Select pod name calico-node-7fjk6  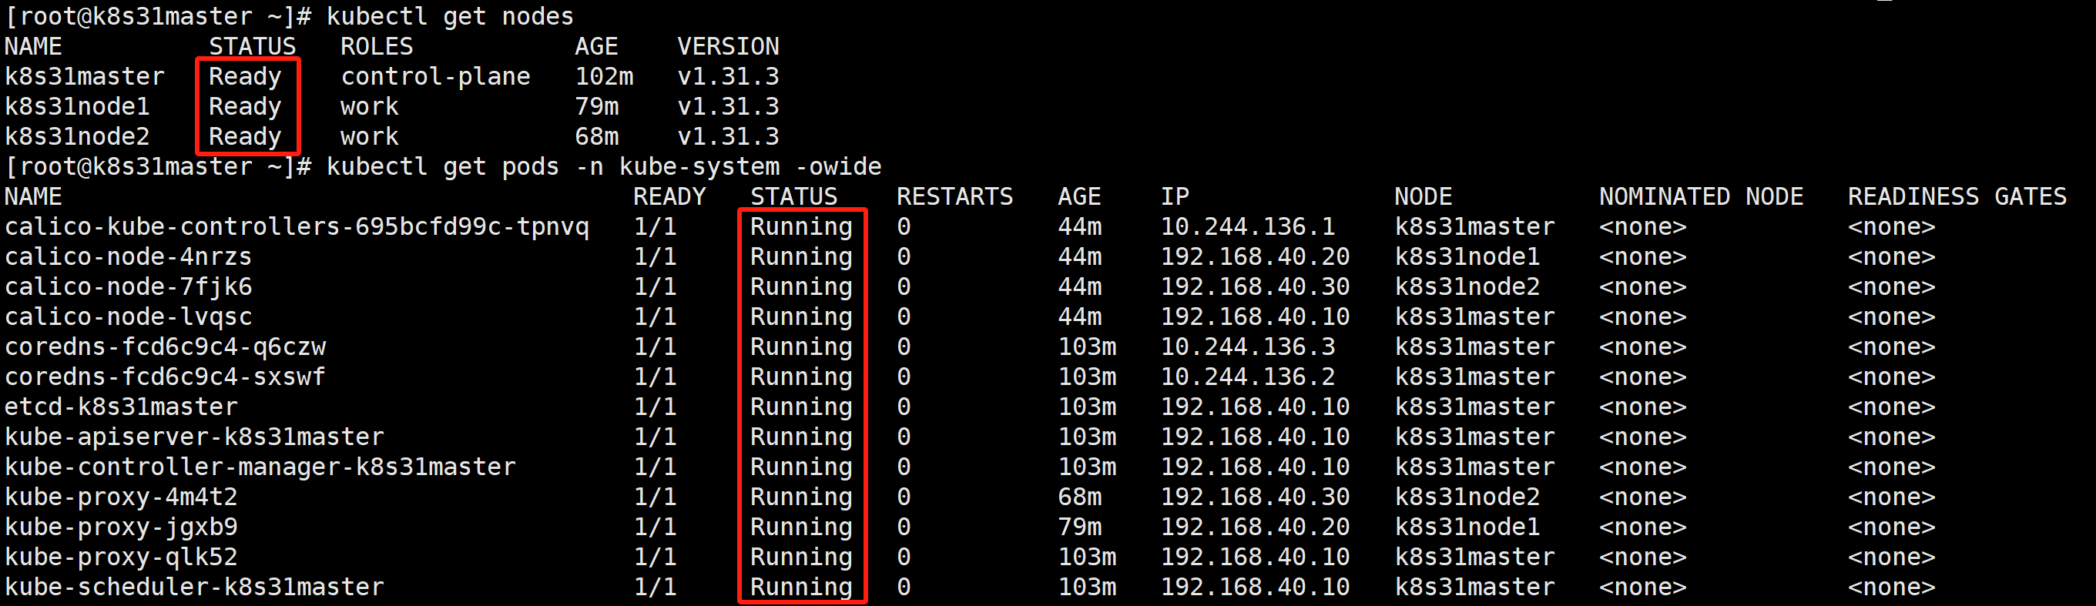(129, 287)
